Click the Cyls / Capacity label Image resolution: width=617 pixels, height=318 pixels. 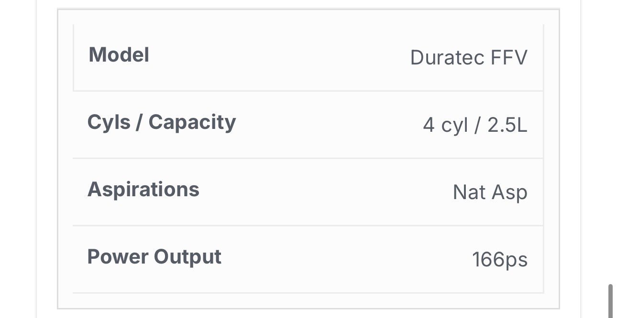coord(162,123)
